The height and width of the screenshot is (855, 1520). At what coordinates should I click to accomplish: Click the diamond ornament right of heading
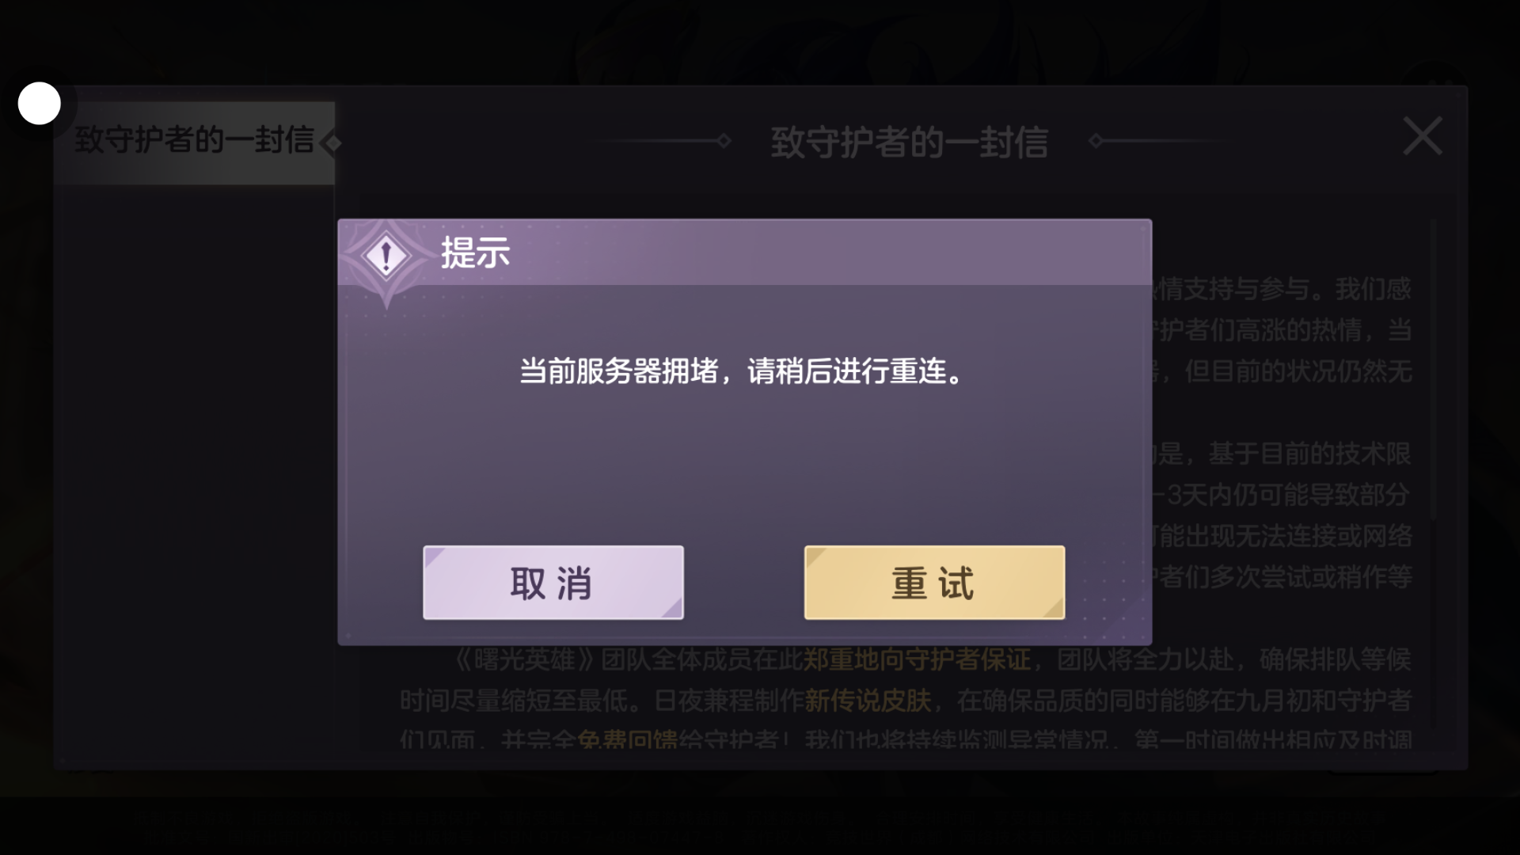pyautogui.click(x=1096, y=141)
